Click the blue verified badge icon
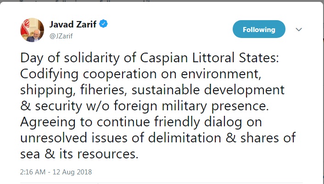 point(104,24)
